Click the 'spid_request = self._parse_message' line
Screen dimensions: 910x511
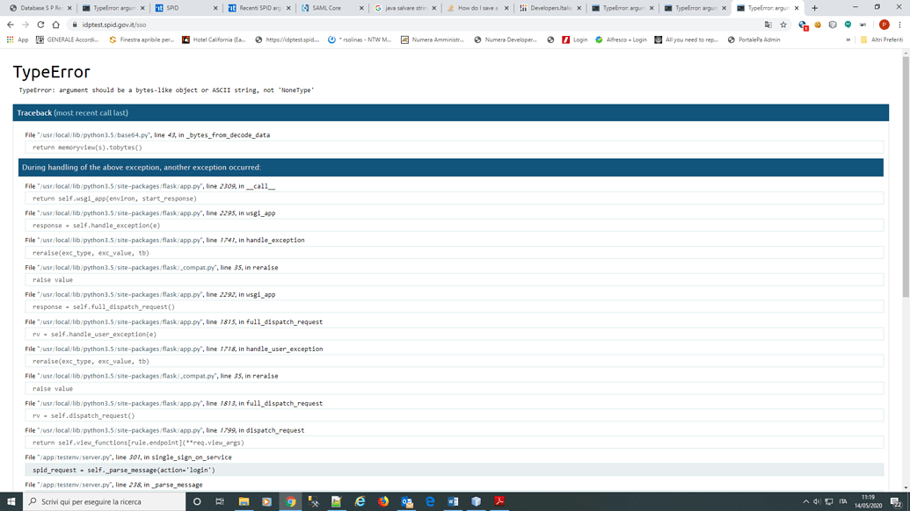[454, 471]
